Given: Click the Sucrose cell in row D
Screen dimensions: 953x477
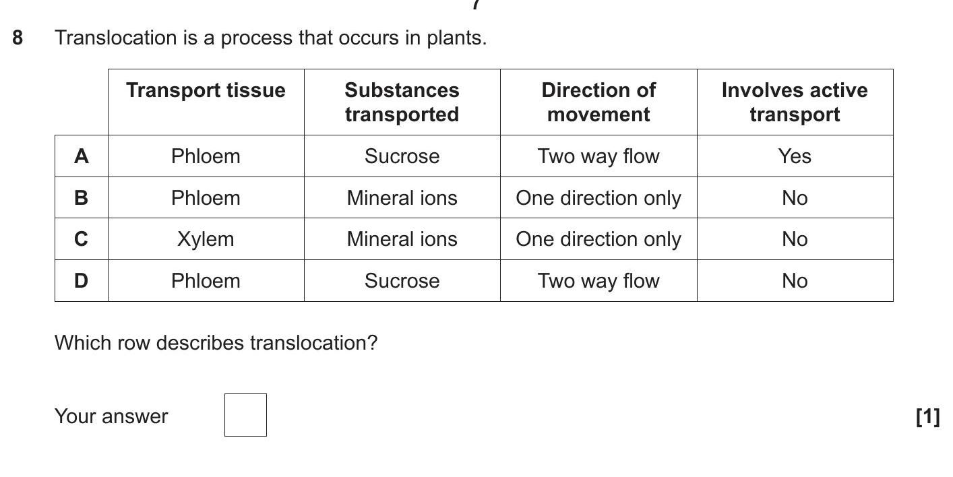Looking at the screenshot, I should coord(402,281).
